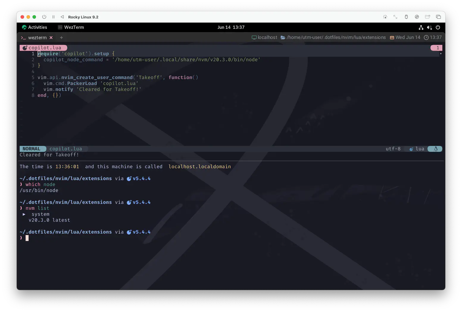462x312 pixels.
Task: Click the node path string on line 2
Action: pos(186,60)
